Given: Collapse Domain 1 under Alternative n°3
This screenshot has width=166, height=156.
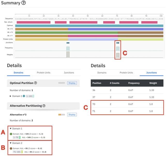Looking at the screenshot, I should tap(11, 129).
